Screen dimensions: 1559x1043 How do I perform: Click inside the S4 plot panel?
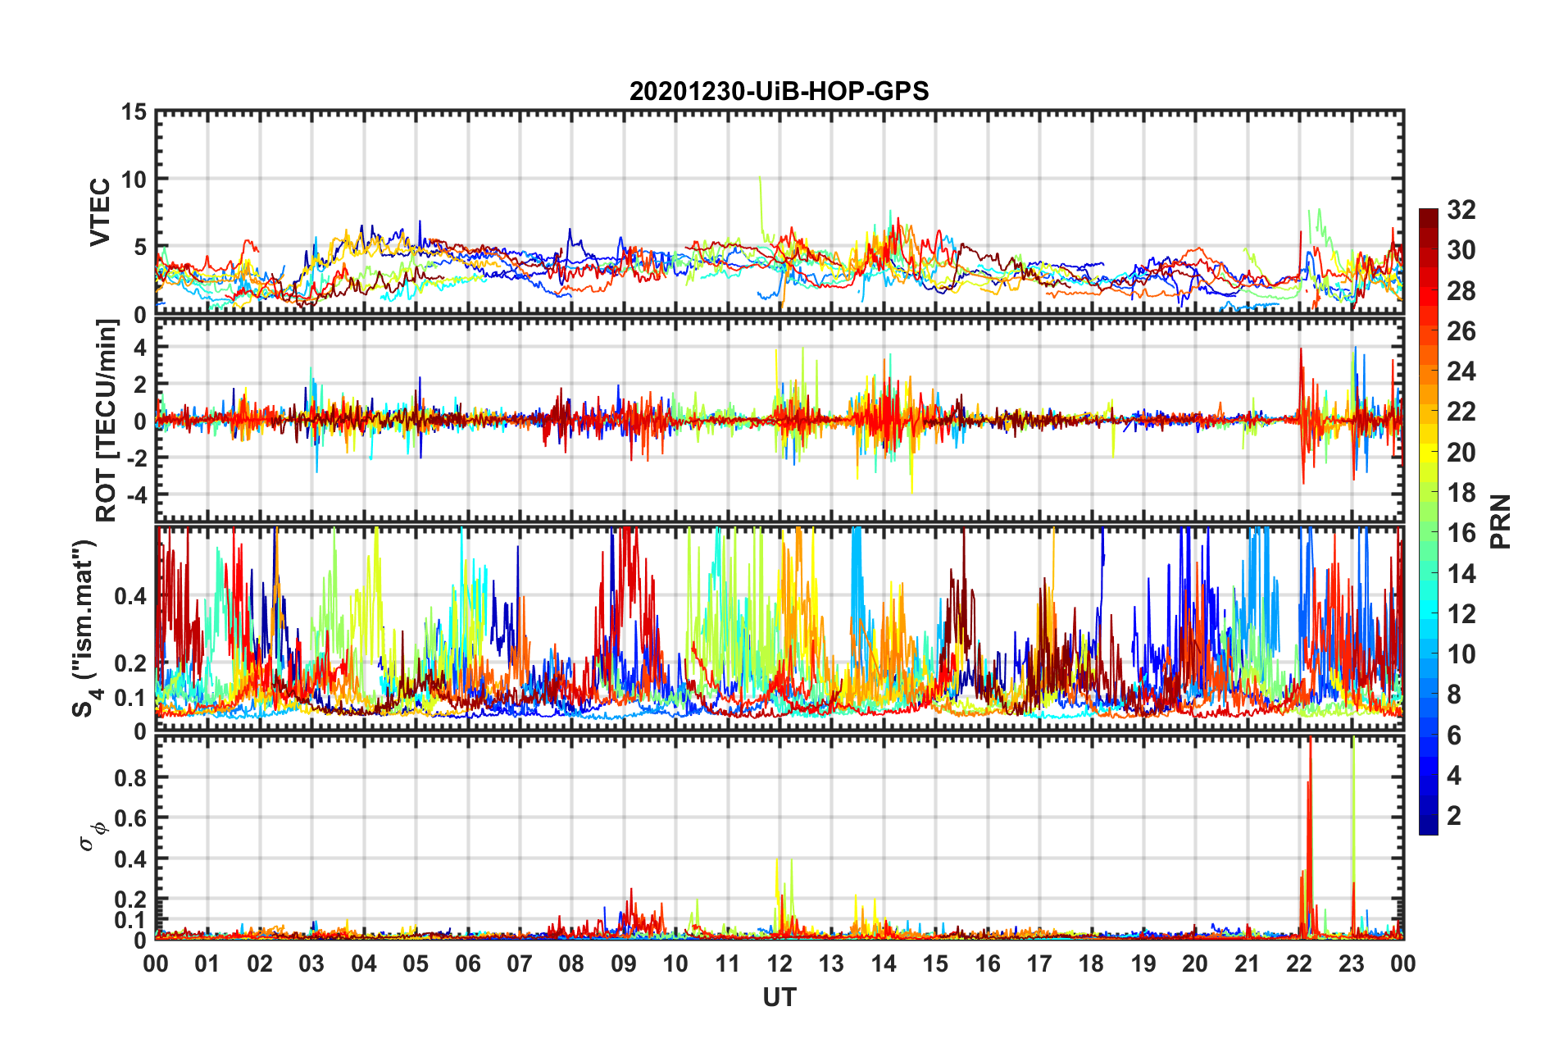click(779, 628)
